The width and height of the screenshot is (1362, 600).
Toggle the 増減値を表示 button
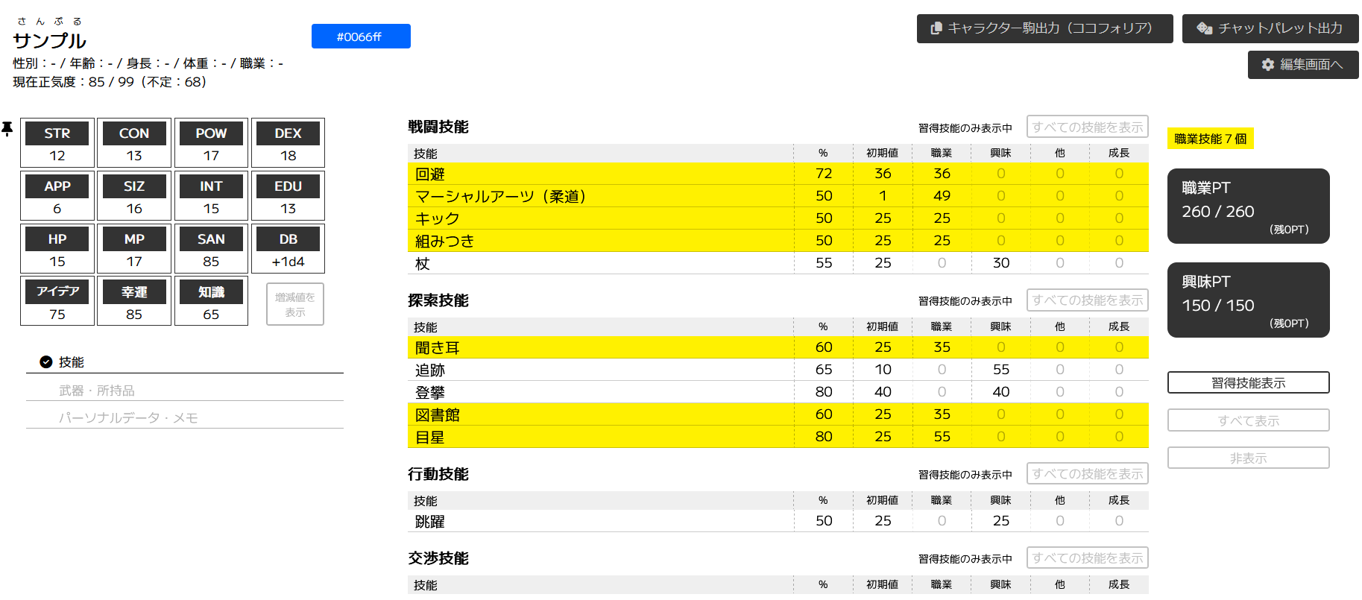295,304
